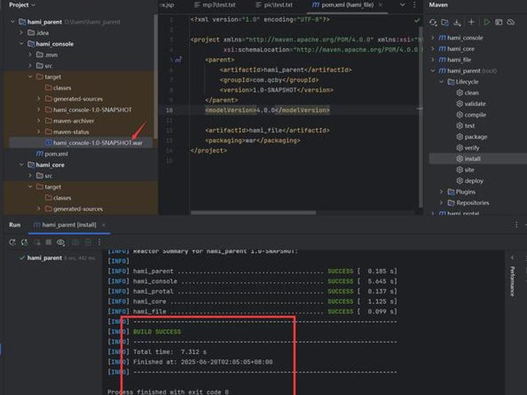Switch to mp3\test.txt editor tab
This screenshot has width=527, height=395.
(x=215, y=5)
